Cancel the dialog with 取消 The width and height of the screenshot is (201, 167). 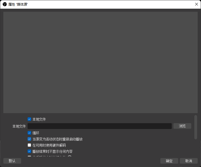point(188,161)
